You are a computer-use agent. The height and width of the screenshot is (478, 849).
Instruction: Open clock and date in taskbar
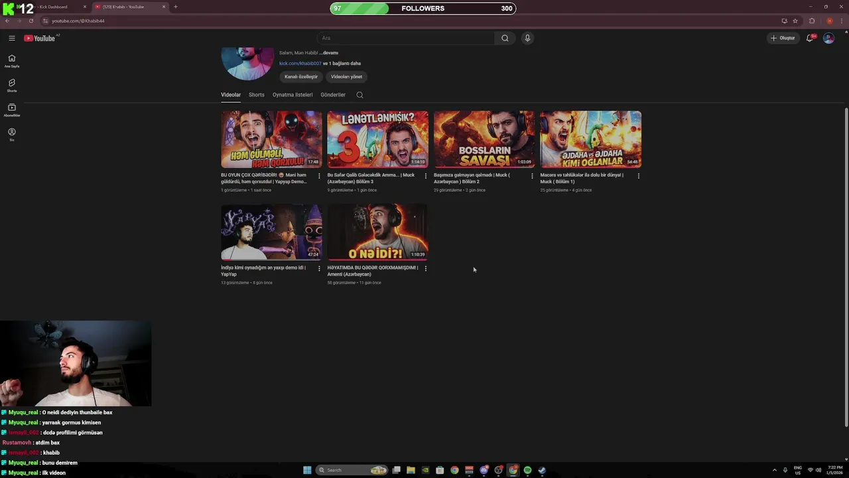(834, 470)
